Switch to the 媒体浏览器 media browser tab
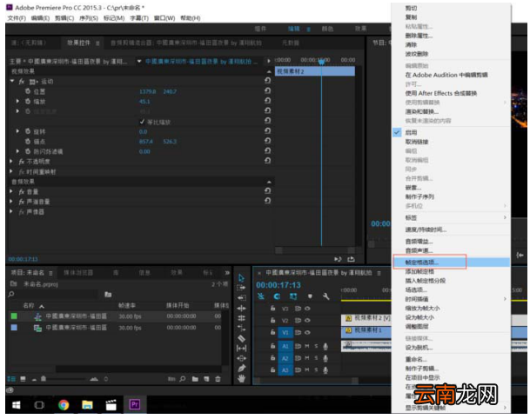Image resolution: width=530 pixels, height=419 pixels. click(x=78, y=272)
